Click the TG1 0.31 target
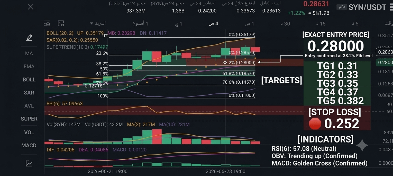 tap(337, 66)
